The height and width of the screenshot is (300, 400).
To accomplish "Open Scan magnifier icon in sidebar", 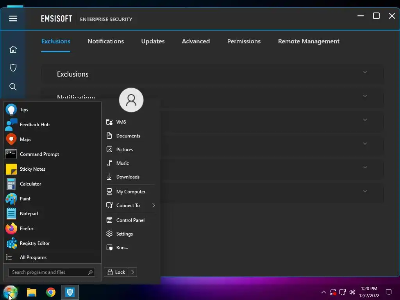I will coord(13,87).
